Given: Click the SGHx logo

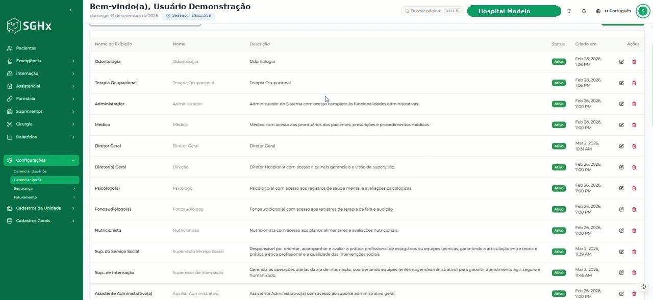Looking at the screenshot, I should click(x=29, y=26).
